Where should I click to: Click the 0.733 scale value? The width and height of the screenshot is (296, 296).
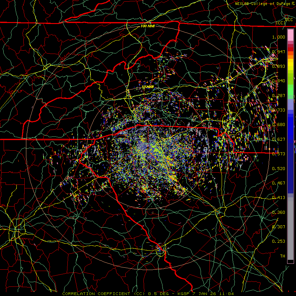click(279, 110)
